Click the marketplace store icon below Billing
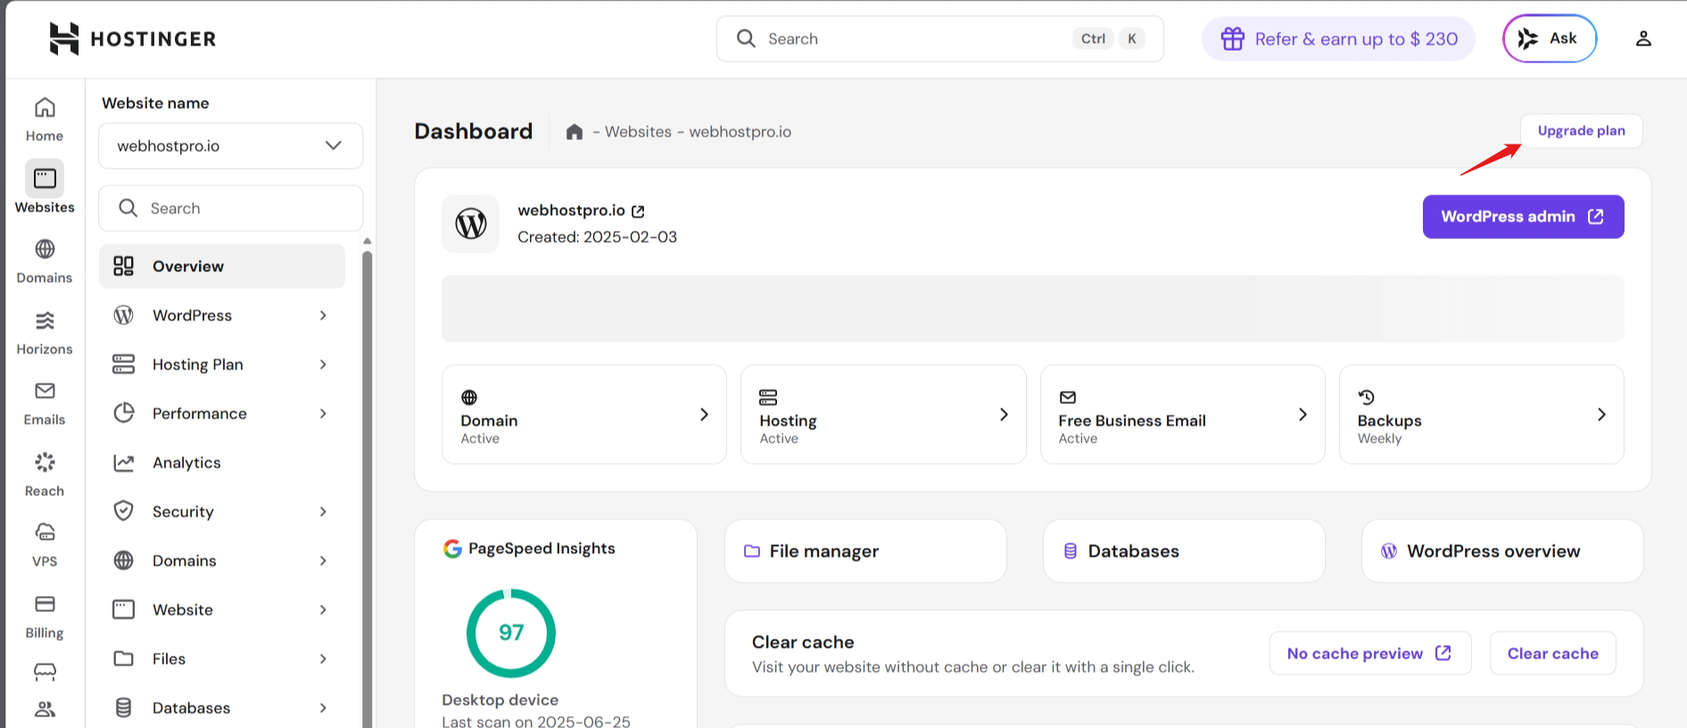 [45, 671]
